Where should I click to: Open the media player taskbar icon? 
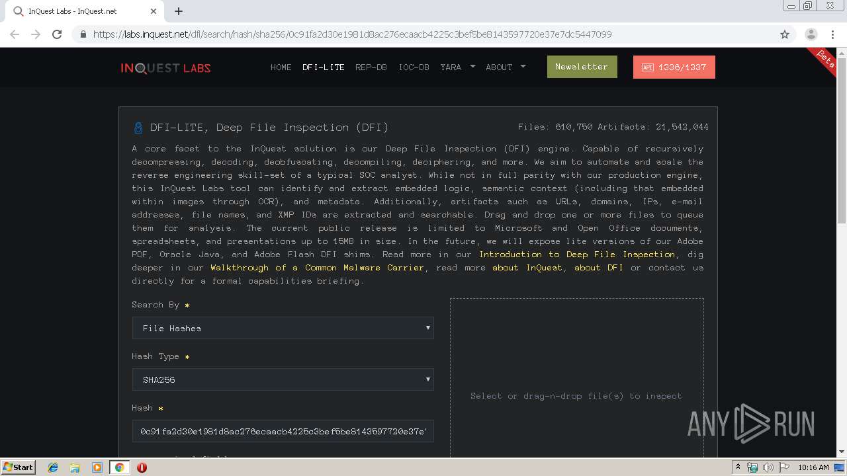[97, 467]
